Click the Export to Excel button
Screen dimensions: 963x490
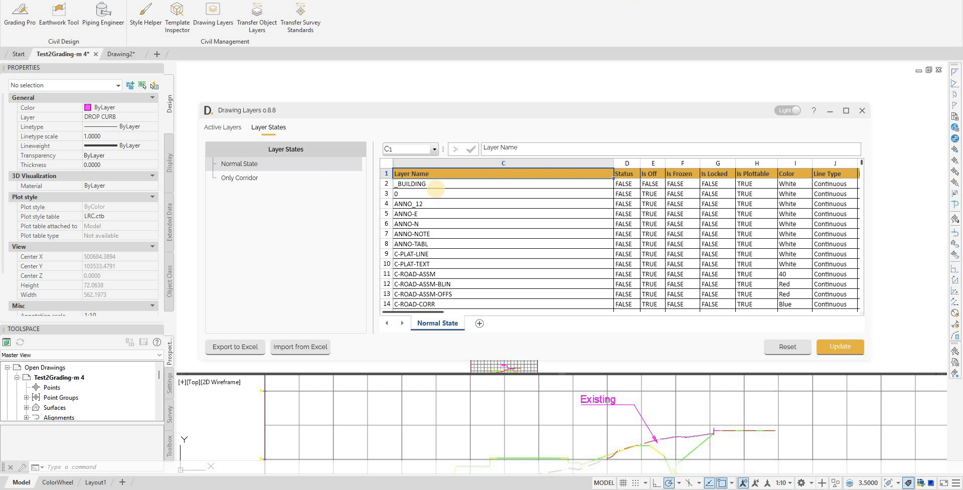(235, 347)
